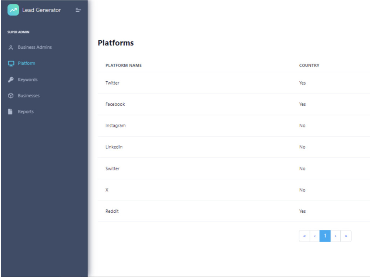Click the No value for LinkedIn
Viewport: 370px width, 277px height.
point(302,147)
